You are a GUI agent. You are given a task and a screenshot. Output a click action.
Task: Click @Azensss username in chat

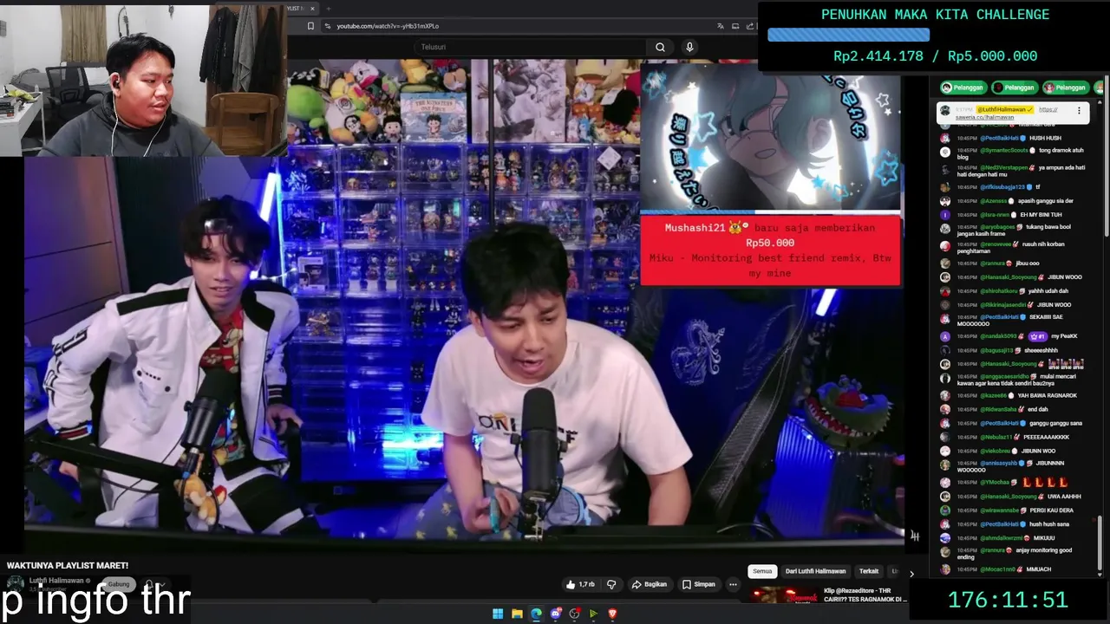point(994,200)
